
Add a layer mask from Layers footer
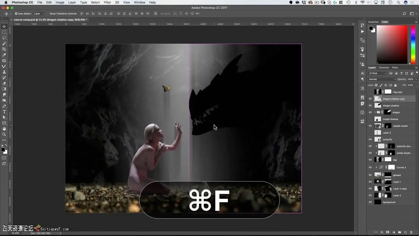(388, 232)
